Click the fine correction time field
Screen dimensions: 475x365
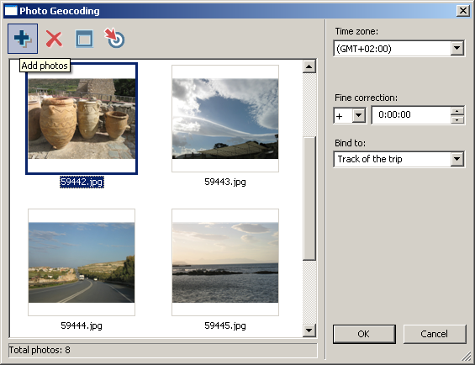click(411, 115)
